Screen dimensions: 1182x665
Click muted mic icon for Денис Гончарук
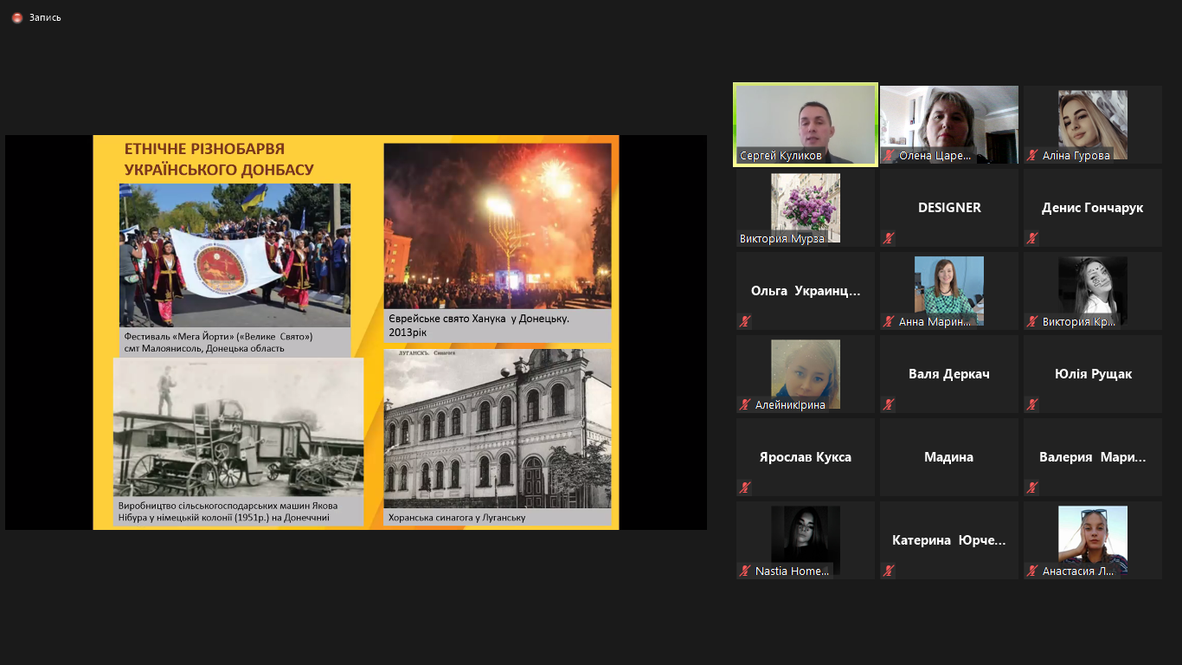coord(1032,238)
